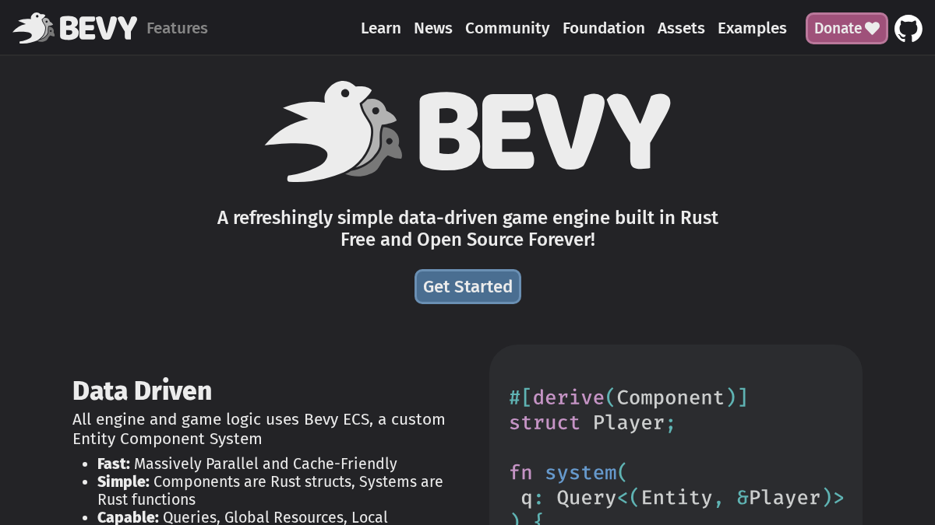Image resolution: width=935 pixels, height=525 pixels.
Task: Click the Get Started button
Action: click(x=467, y=286)
